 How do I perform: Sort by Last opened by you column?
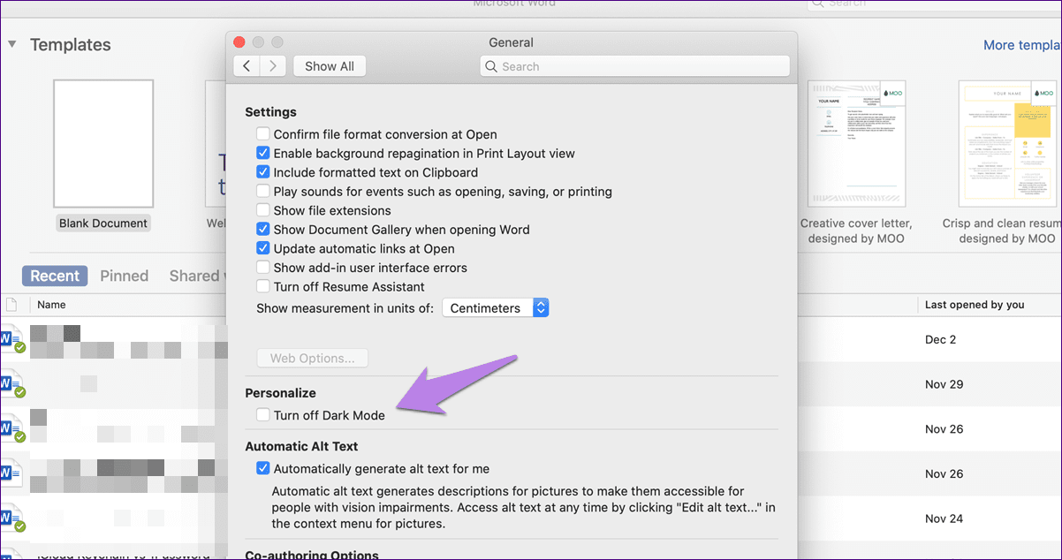[x=975, y=305]
